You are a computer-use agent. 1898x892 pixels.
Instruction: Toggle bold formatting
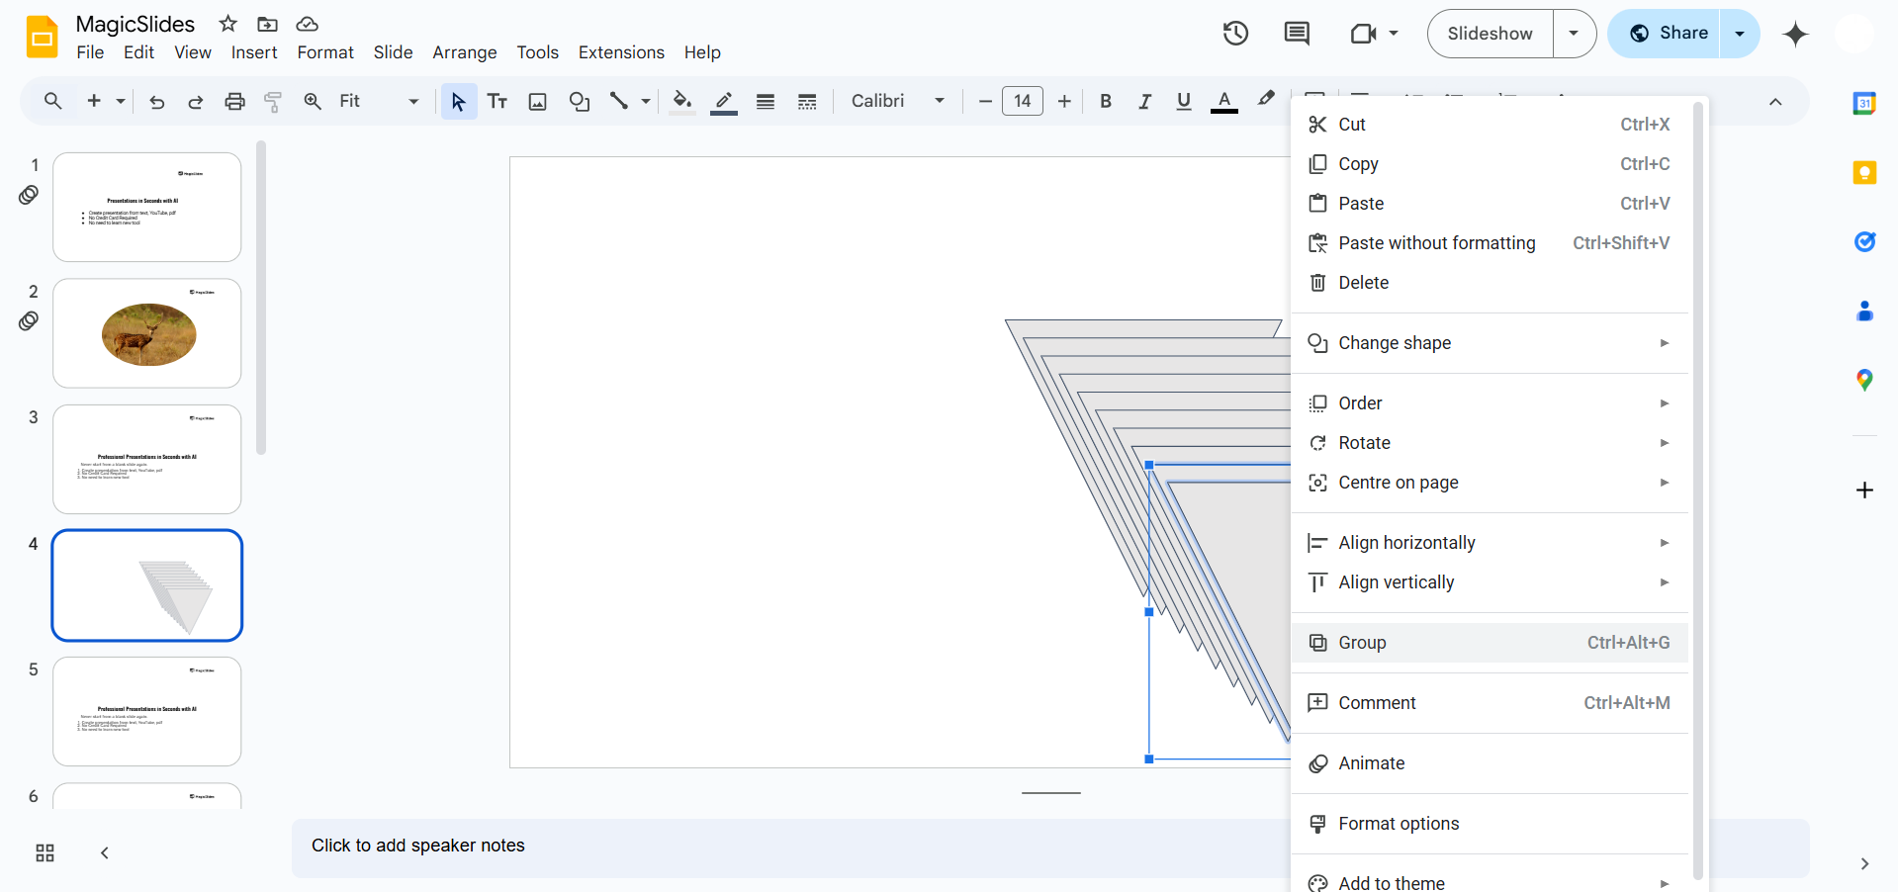point(1106,101)
